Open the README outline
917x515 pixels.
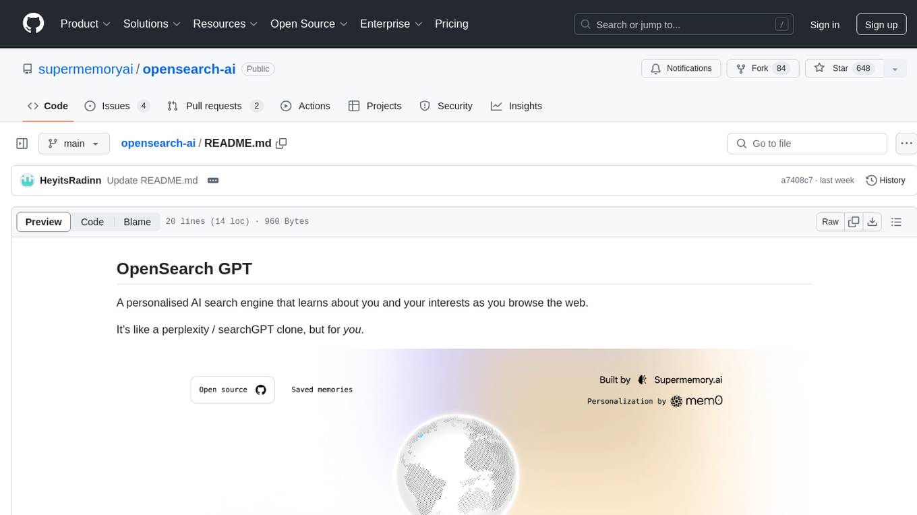896,222
